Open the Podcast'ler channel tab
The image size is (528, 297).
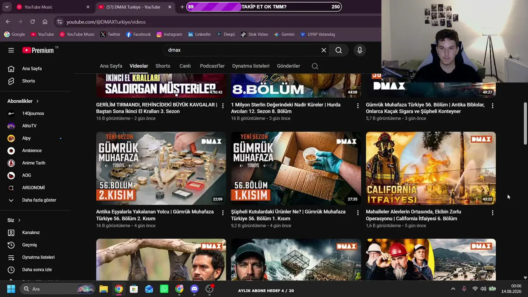click(x=212, y=66)
